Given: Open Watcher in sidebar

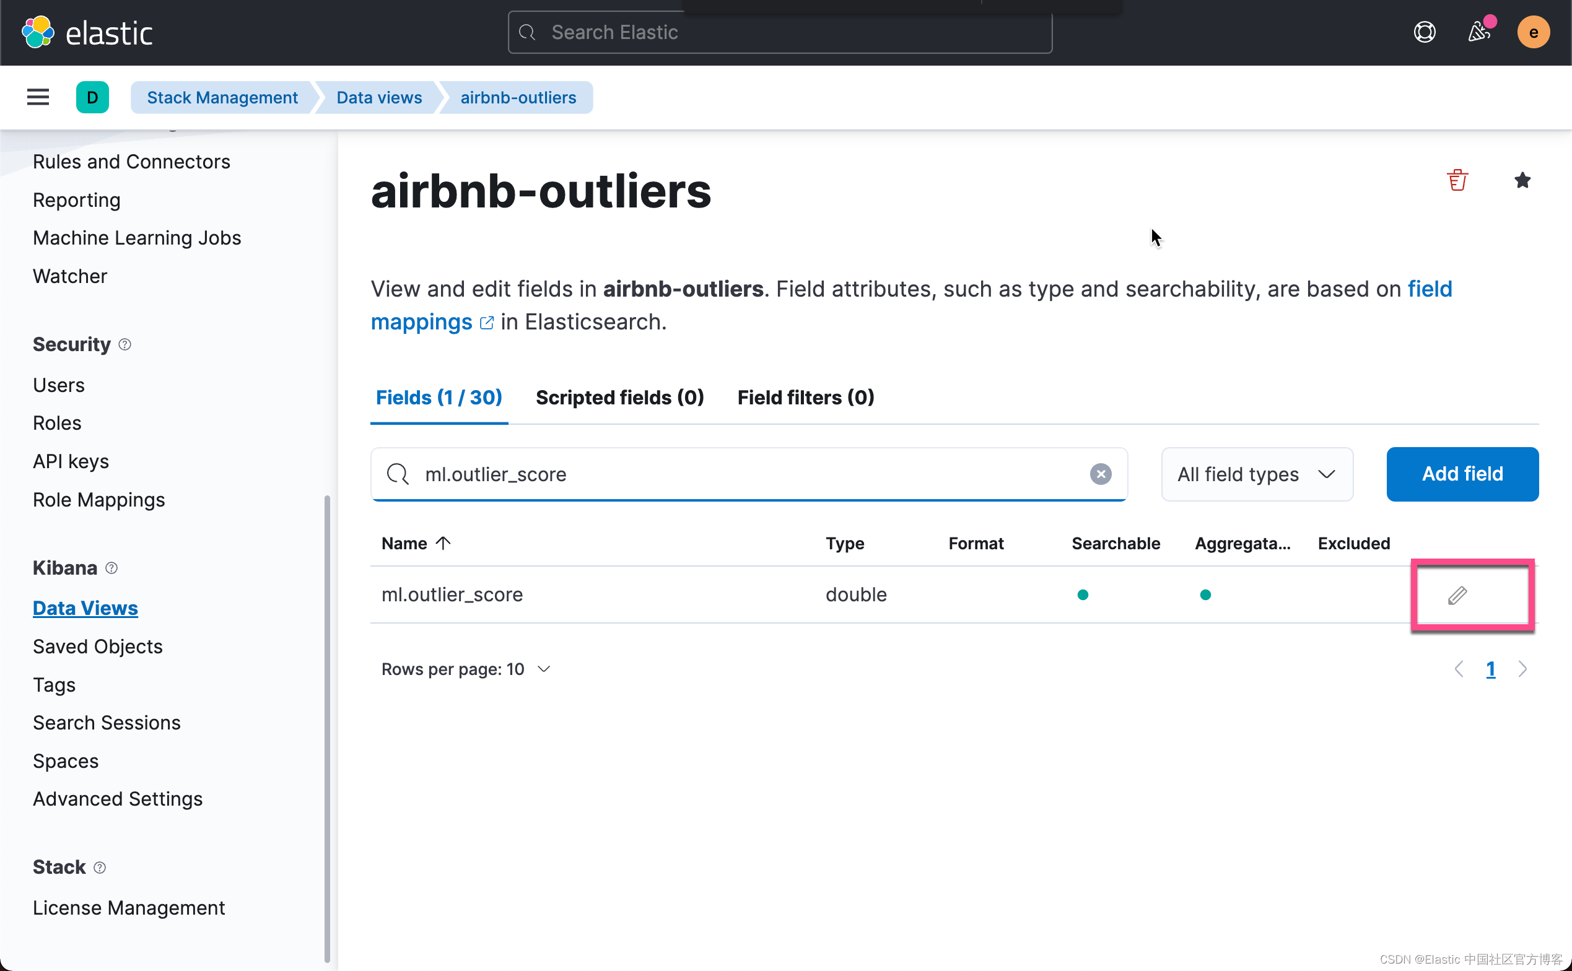Looking at the screenshot, I should pyautogui.click(x=70, y=276).
